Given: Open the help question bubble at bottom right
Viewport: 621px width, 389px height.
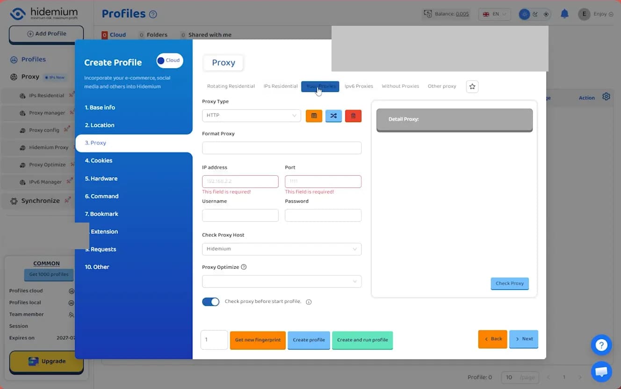Looking at the screenshot, I should (x=601, y=345).
